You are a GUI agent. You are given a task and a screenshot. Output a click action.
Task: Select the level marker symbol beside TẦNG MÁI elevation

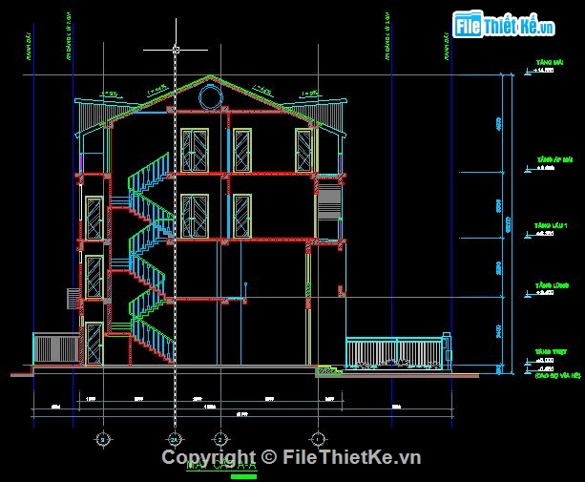(x=528, y=72)
